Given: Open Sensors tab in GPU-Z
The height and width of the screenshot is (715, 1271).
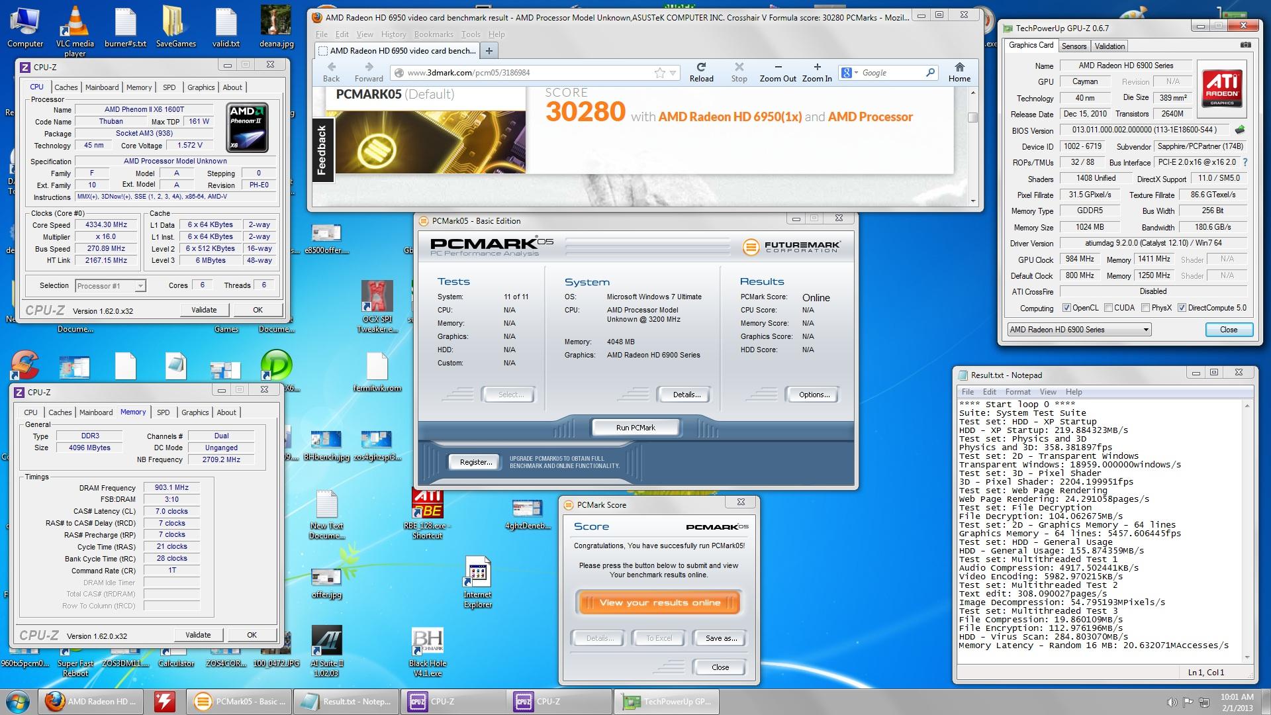Looking at the screenshot, I should click(1074, 46).
